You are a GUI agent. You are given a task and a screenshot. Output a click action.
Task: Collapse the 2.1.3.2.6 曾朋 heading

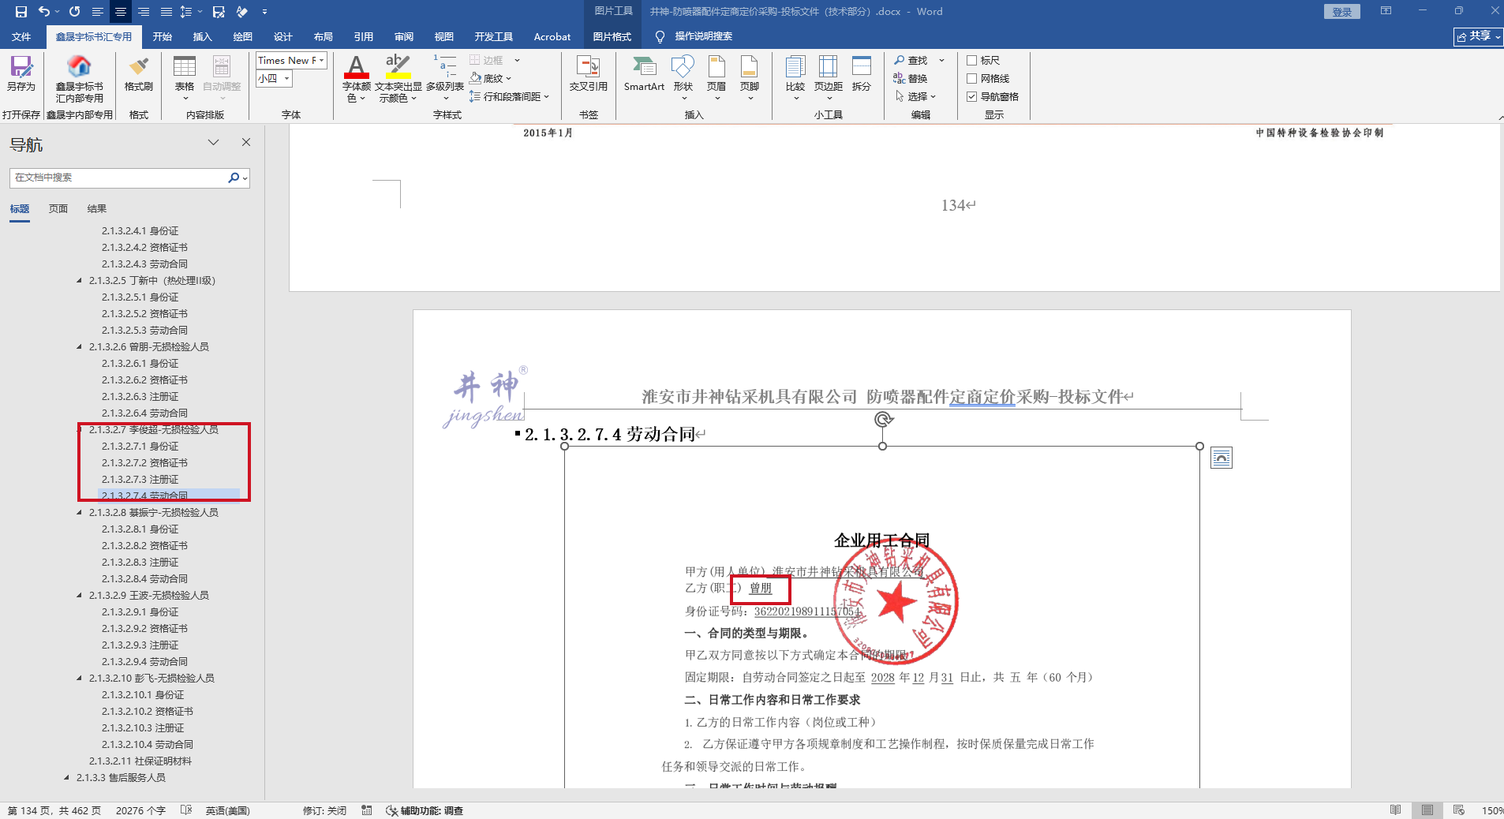(79, 347)
